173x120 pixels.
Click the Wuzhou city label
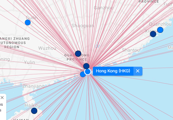click(x=47, y=48)
